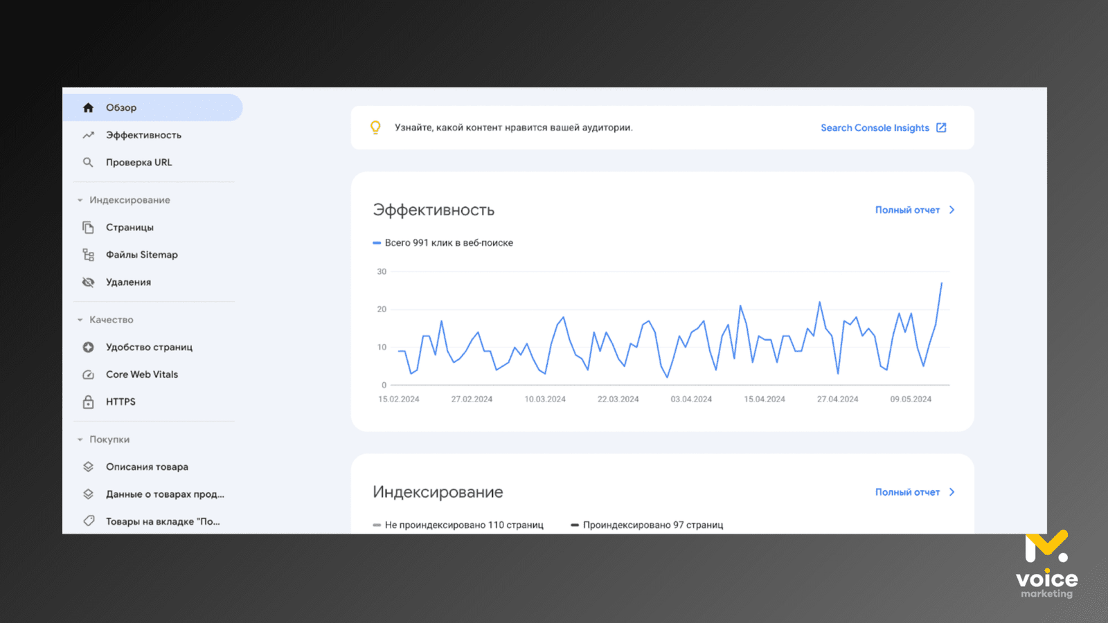Click the 03.04.2024 date label
Screen dimensions: 1108x623
point(691,399)
